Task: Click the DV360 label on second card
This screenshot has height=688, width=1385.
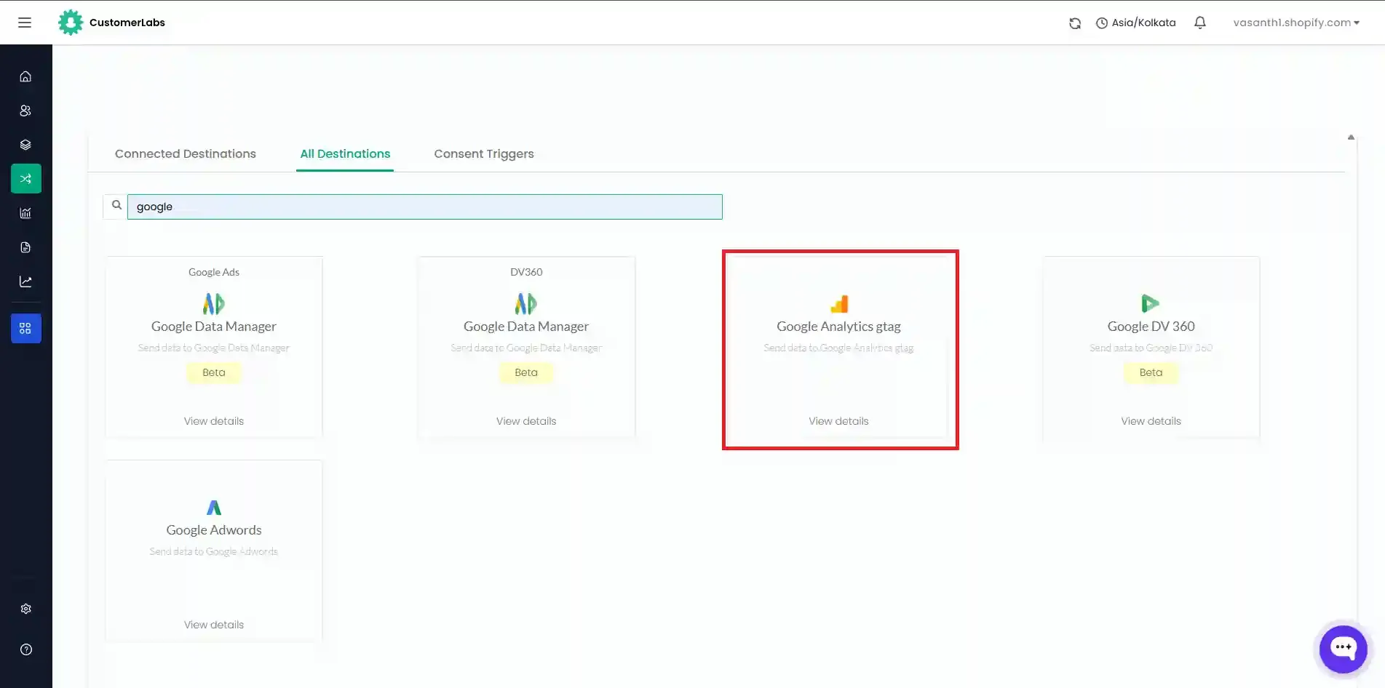Action: pos(526,272)
